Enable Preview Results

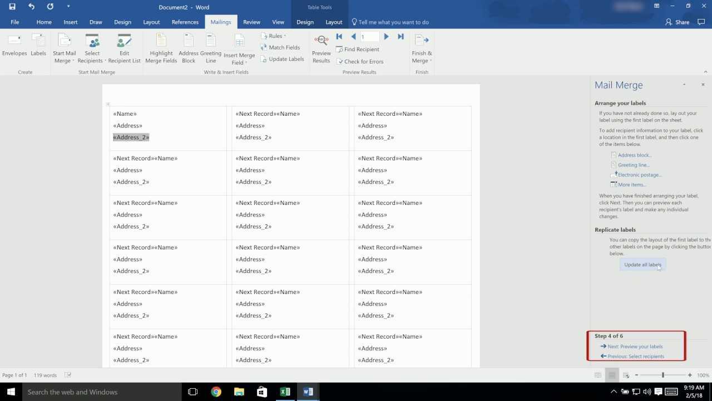tap(321, 47)
